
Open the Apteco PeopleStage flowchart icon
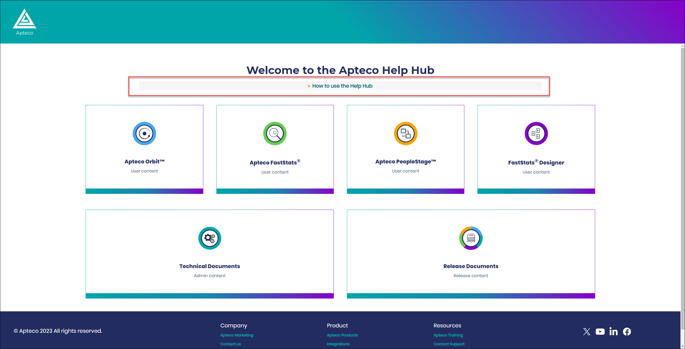[x=405, y=134]
